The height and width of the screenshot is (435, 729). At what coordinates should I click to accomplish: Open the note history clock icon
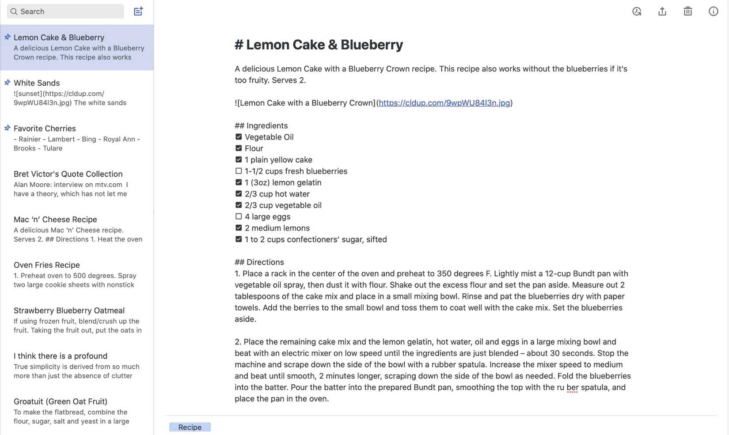pos(636,11)
